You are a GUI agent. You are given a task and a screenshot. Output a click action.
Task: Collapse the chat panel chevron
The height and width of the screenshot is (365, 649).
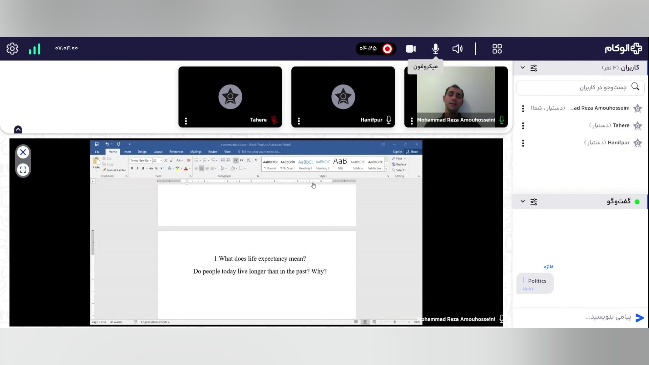[x=523, y=201]
